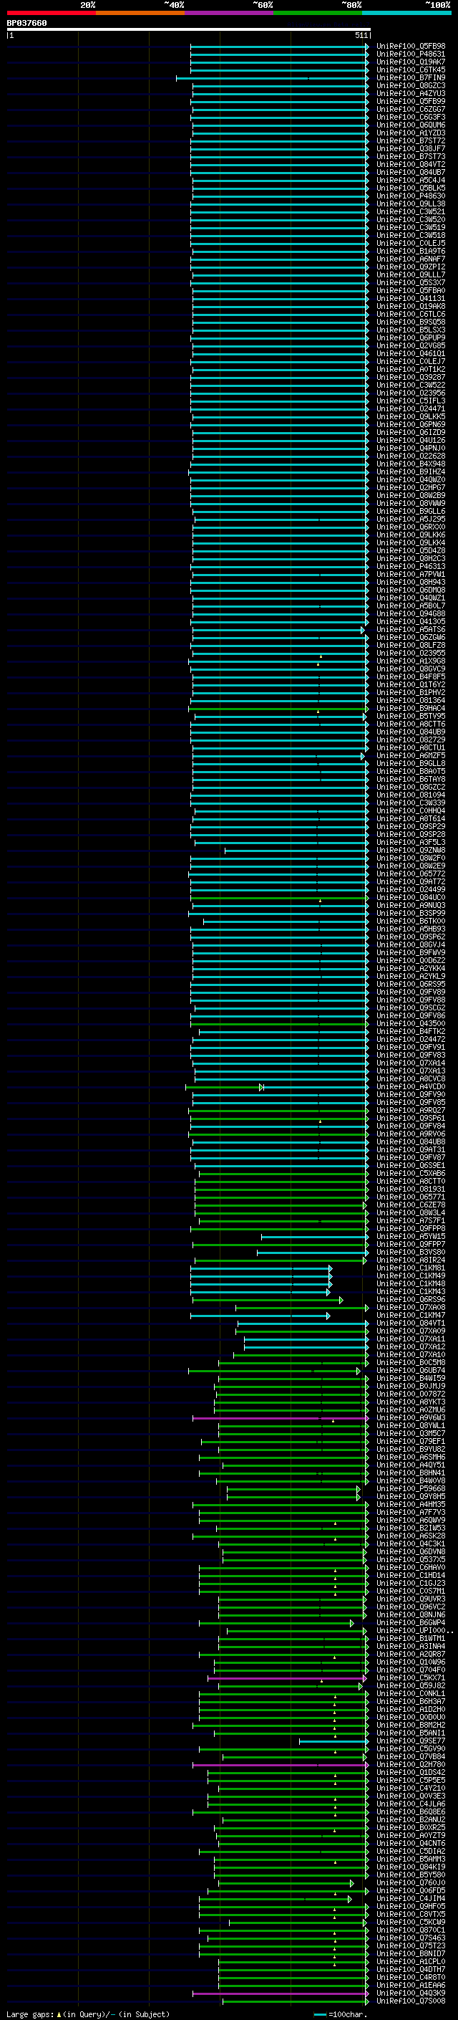Select hit UniRef100_B7ST73
This screenshot has height=2020, width=458.
411,157
